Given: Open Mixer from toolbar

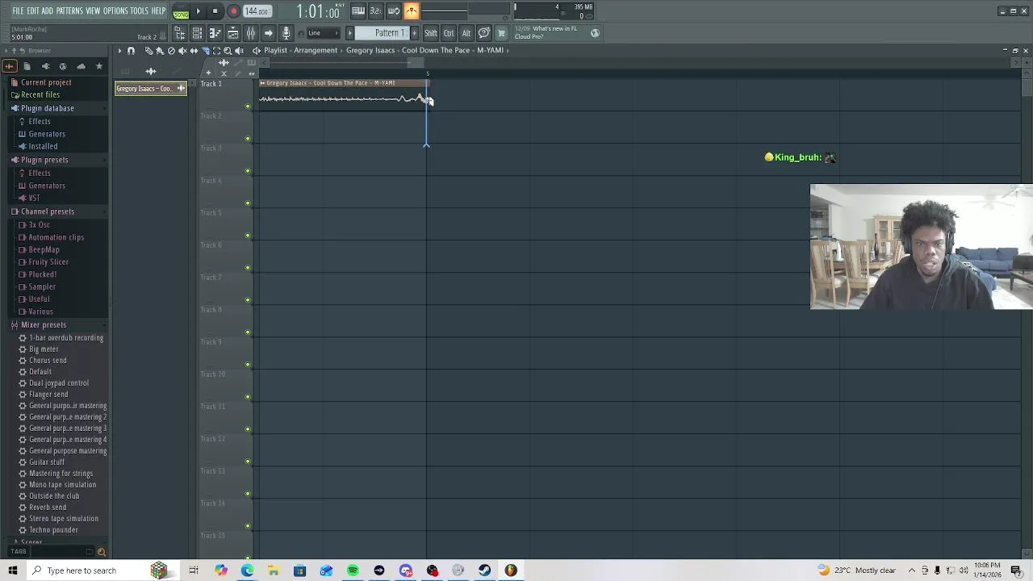Looking at the screenshot, I should click(250, 33).
